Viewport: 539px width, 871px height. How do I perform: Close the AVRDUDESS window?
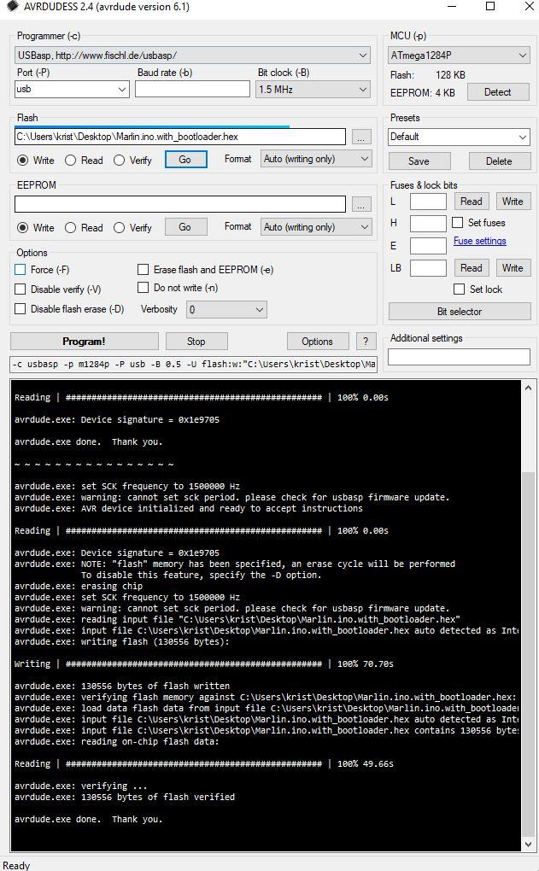[x=528, y=7]
